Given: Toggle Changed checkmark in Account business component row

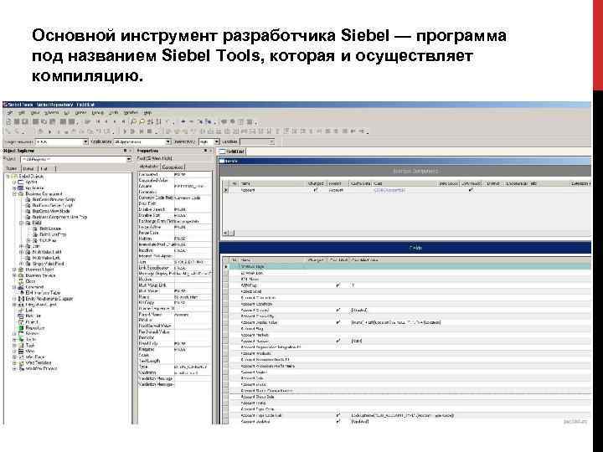Looking at the screenshot, I should [x=316, y=190].
